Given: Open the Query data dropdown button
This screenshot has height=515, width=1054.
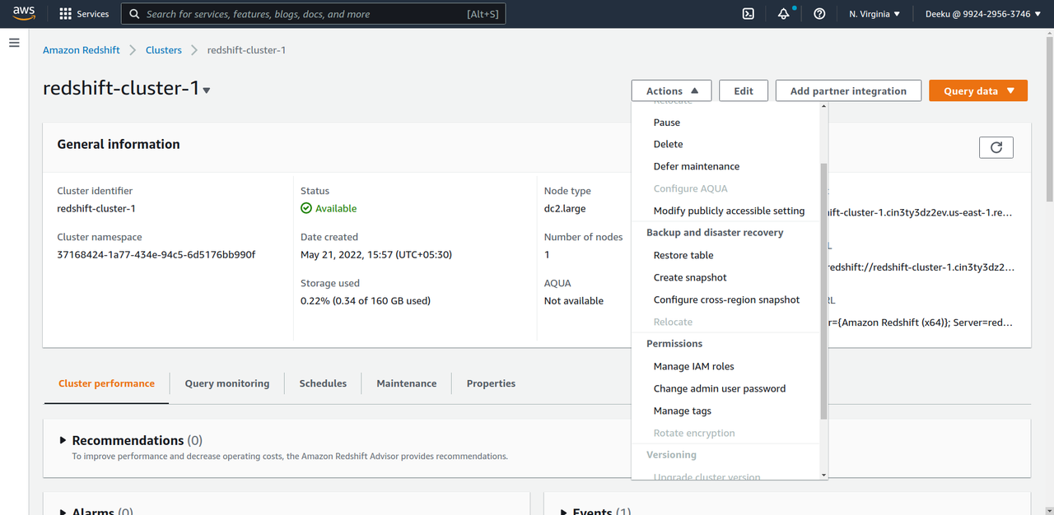Looking at the screenshot, I should 978,90.
